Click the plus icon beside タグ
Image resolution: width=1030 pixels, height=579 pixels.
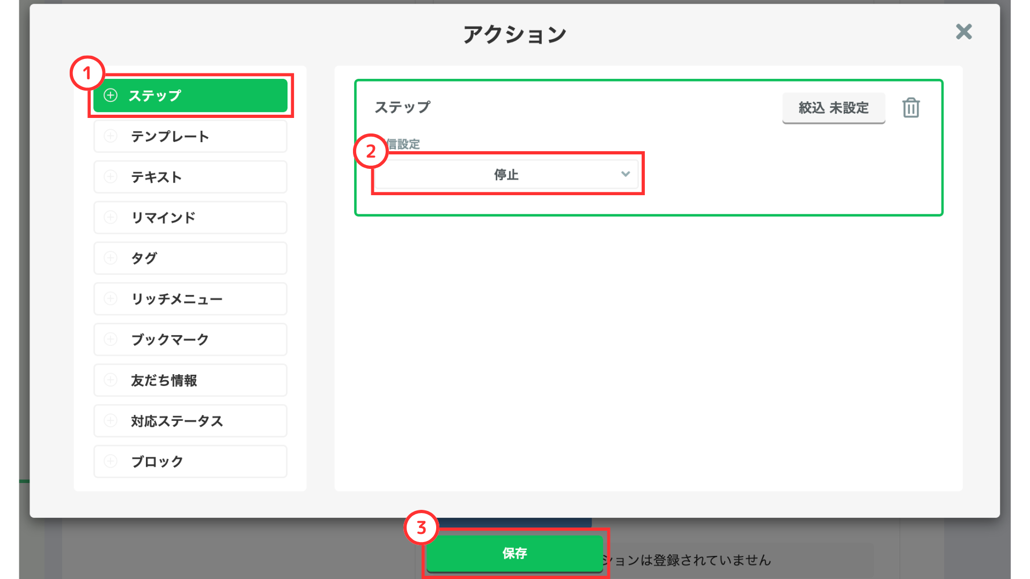111,258
